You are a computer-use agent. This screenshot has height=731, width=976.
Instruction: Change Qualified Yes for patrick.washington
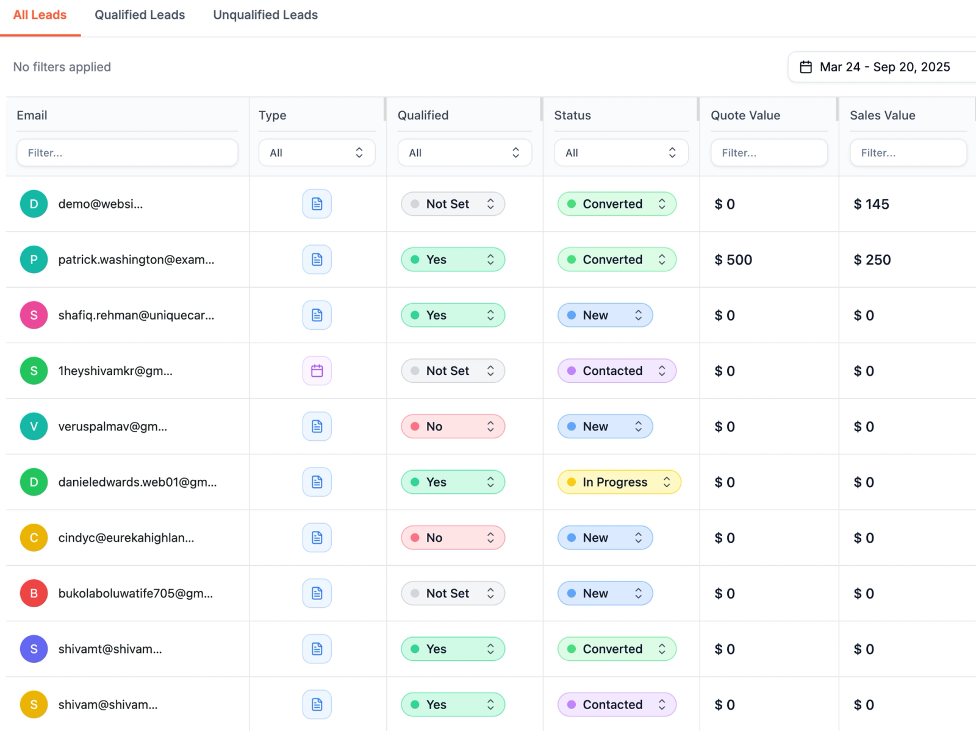tap(453, 260)
